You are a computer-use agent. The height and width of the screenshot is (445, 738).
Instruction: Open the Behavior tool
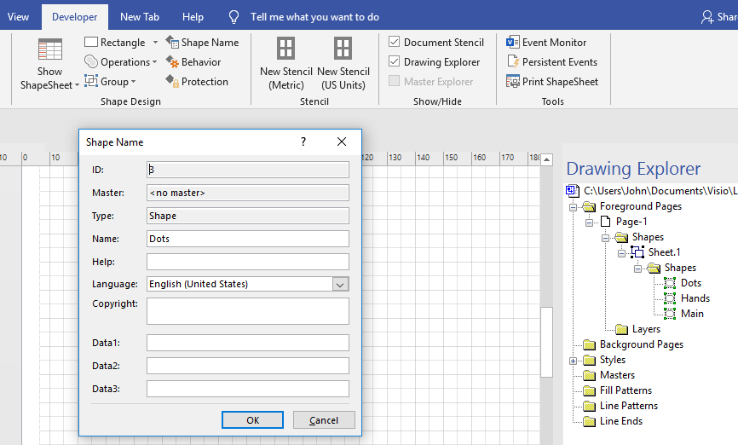click(x=172, y=62)
